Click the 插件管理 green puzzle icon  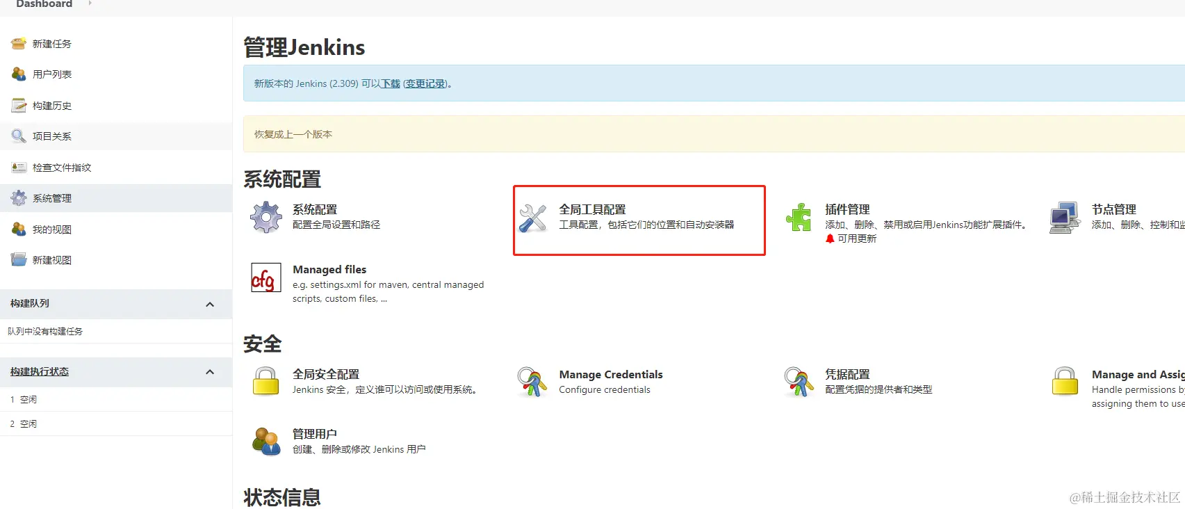799,217
